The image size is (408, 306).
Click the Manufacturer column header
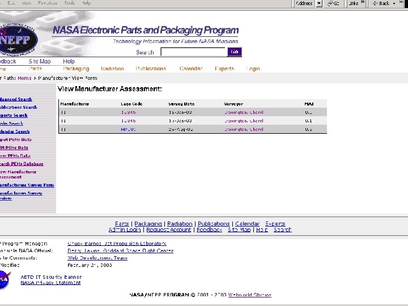click(75, 104)
